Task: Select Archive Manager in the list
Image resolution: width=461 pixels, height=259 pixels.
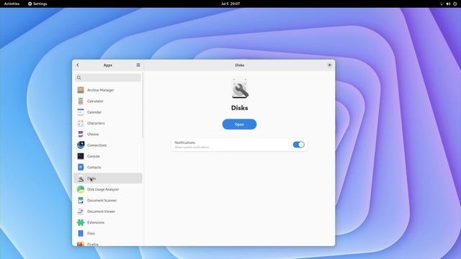Action: (108, 90)
